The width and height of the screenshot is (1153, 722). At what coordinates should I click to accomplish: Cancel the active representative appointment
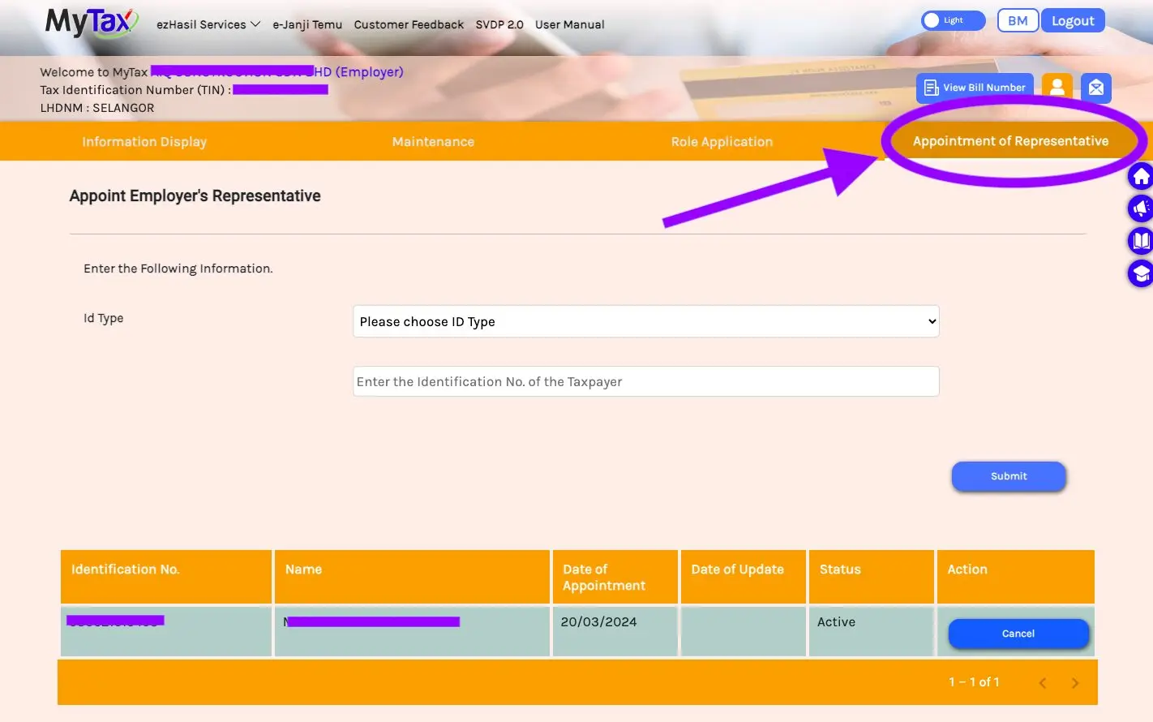[x=1018, y=634]
